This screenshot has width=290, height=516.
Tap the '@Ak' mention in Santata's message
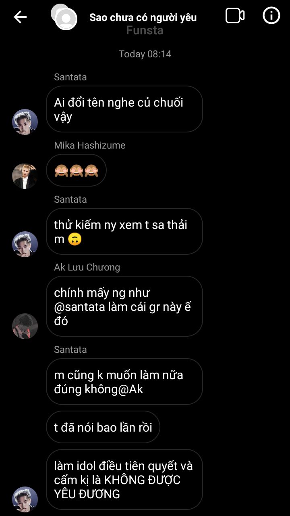click(131, 390)
